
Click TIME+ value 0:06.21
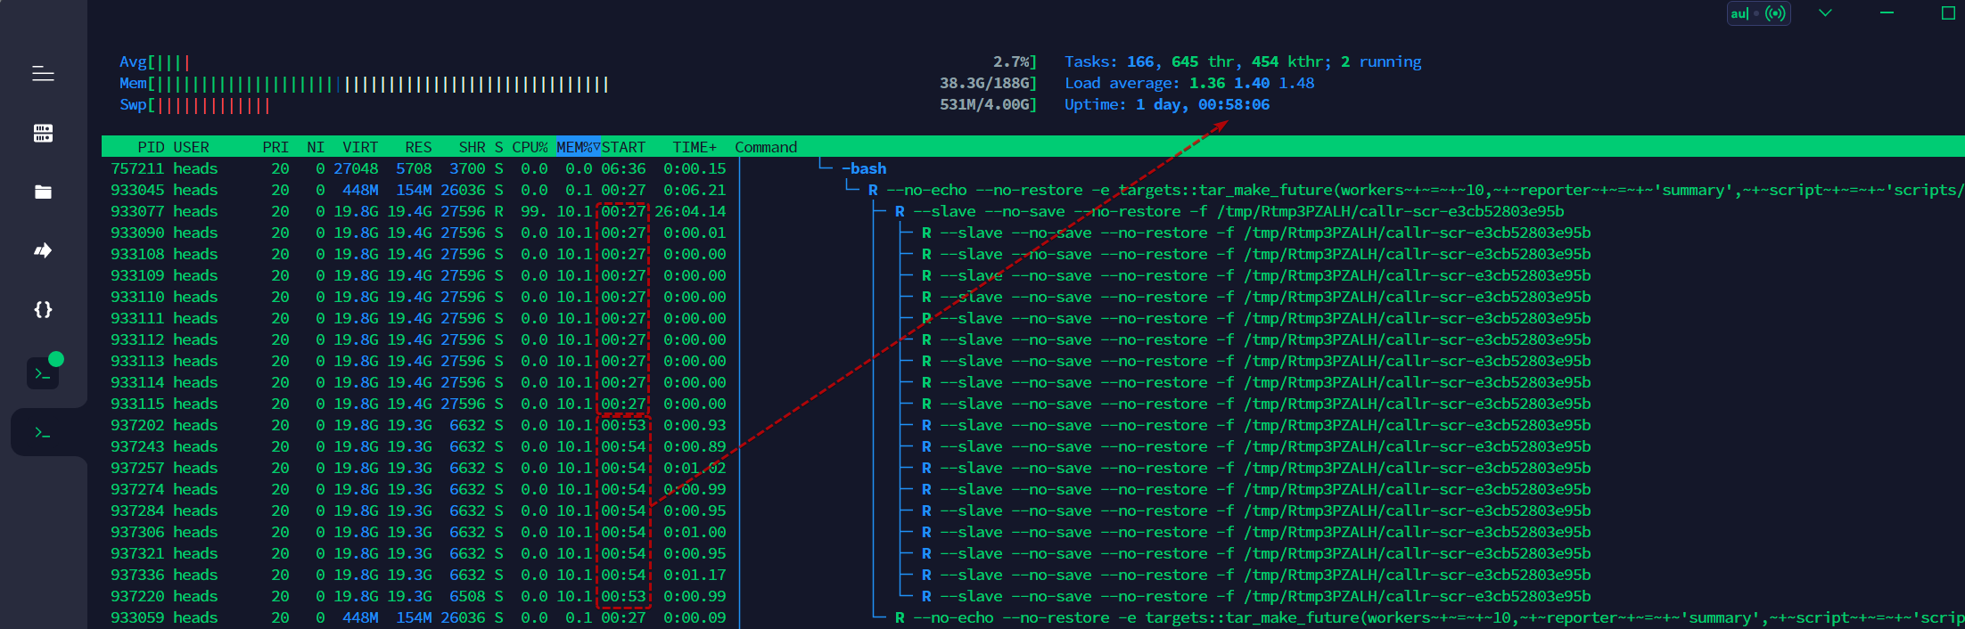(x=695, y=190)
